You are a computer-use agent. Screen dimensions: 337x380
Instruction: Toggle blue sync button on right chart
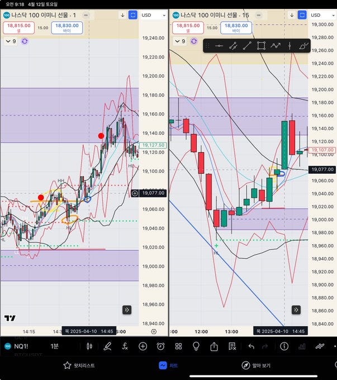(302, 15)
